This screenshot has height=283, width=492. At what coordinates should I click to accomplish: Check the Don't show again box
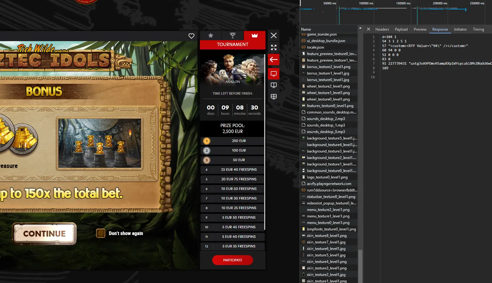coord(101,233)
